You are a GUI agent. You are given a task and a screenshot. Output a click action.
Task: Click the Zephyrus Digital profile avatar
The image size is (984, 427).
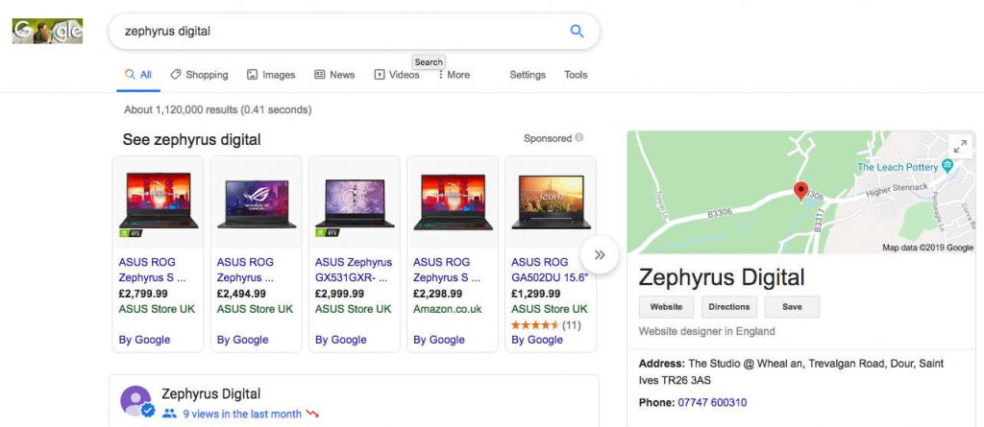pos(136,401)
